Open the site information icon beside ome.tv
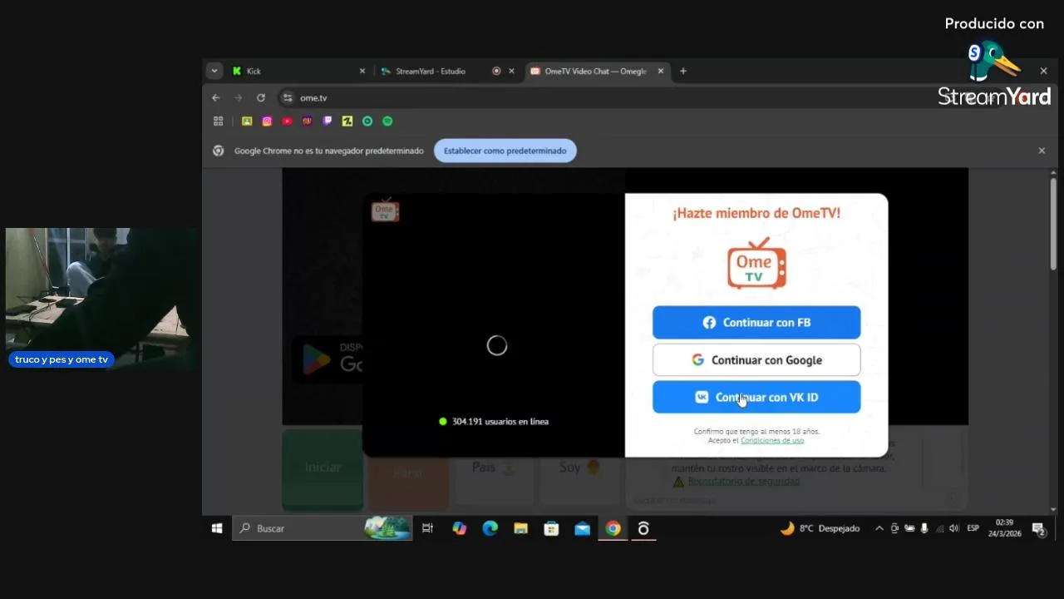The width and height of the screenshot is (1064, 599). click(288, 97)
